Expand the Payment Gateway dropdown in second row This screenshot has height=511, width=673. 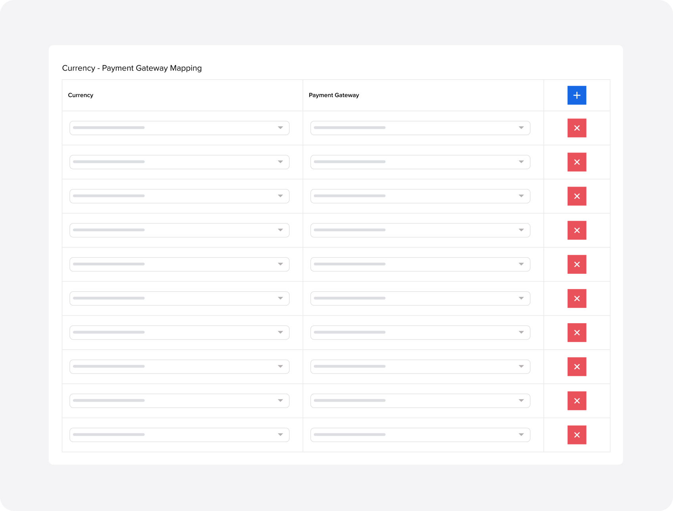(x=420, y=162)
